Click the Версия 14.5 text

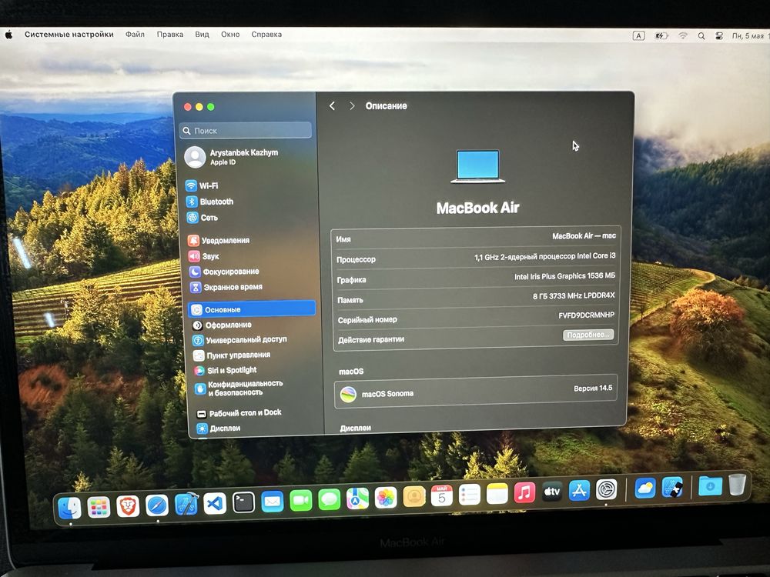(593, 388)
